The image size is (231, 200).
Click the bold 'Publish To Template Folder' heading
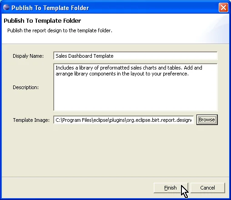pyautogui.click(x=42, y=21)
